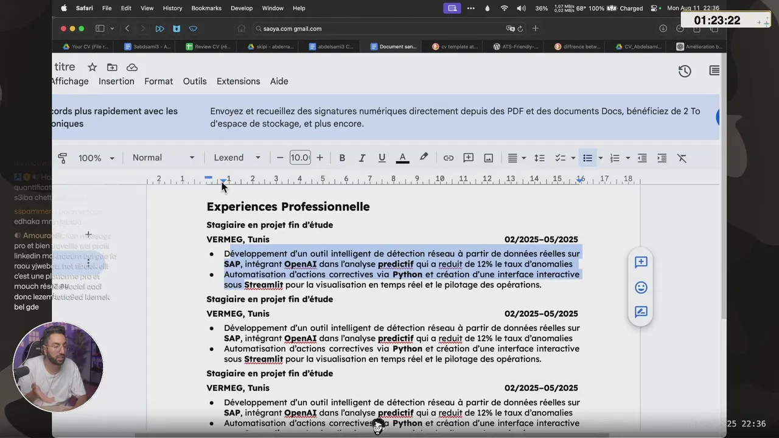Click the Safari sidebar toggle icon
The image size is (779, 438).
(100, 29)
